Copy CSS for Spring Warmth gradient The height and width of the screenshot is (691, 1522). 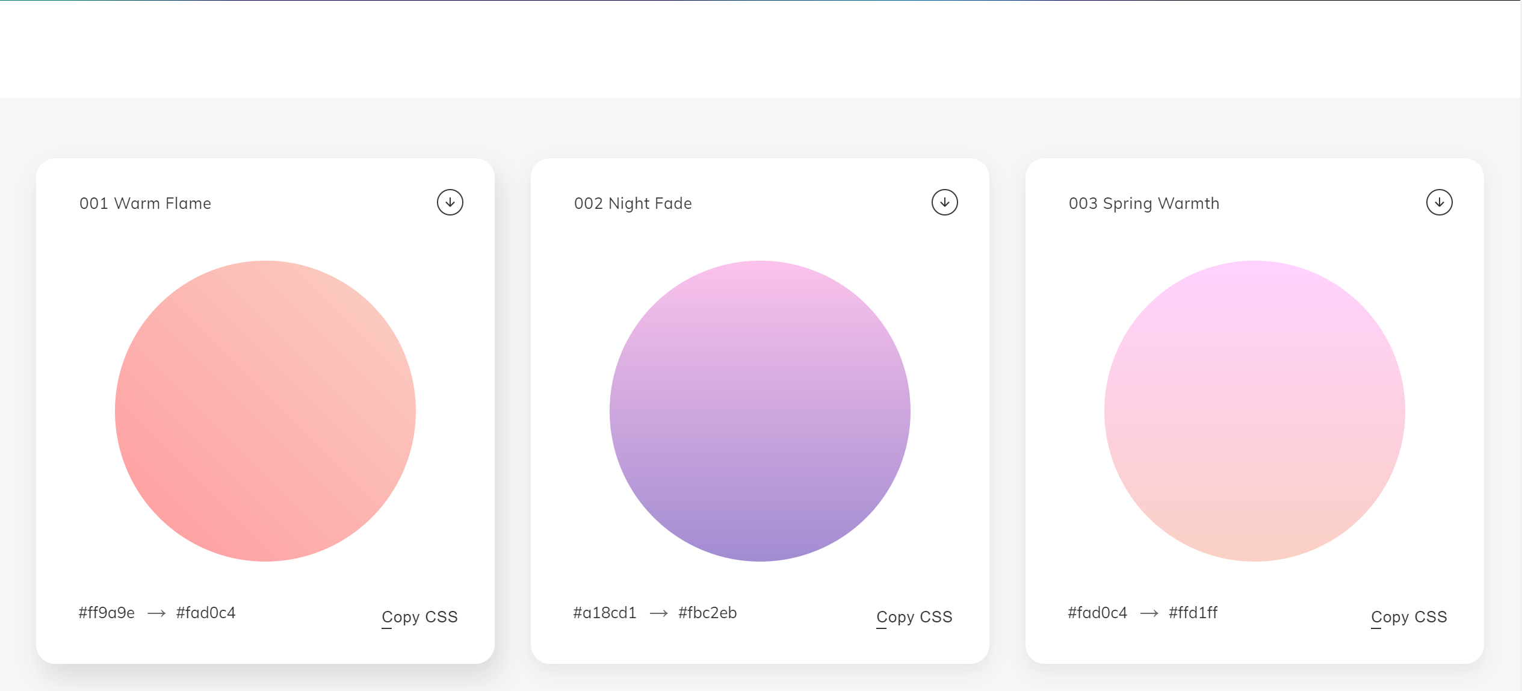[1409, 617]
